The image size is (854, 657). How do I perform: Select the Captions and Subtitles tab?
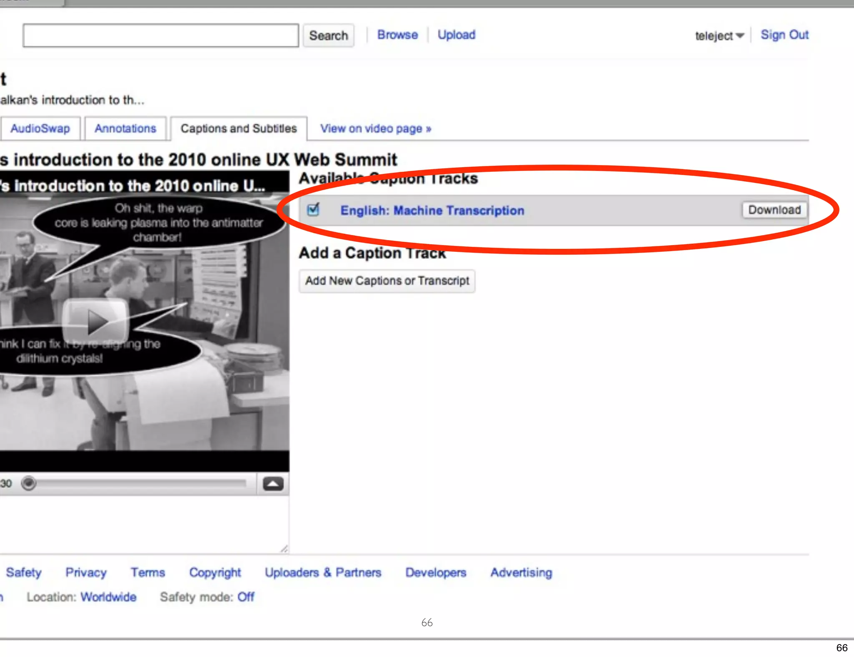pyautogui.click(x=239, y=128)
